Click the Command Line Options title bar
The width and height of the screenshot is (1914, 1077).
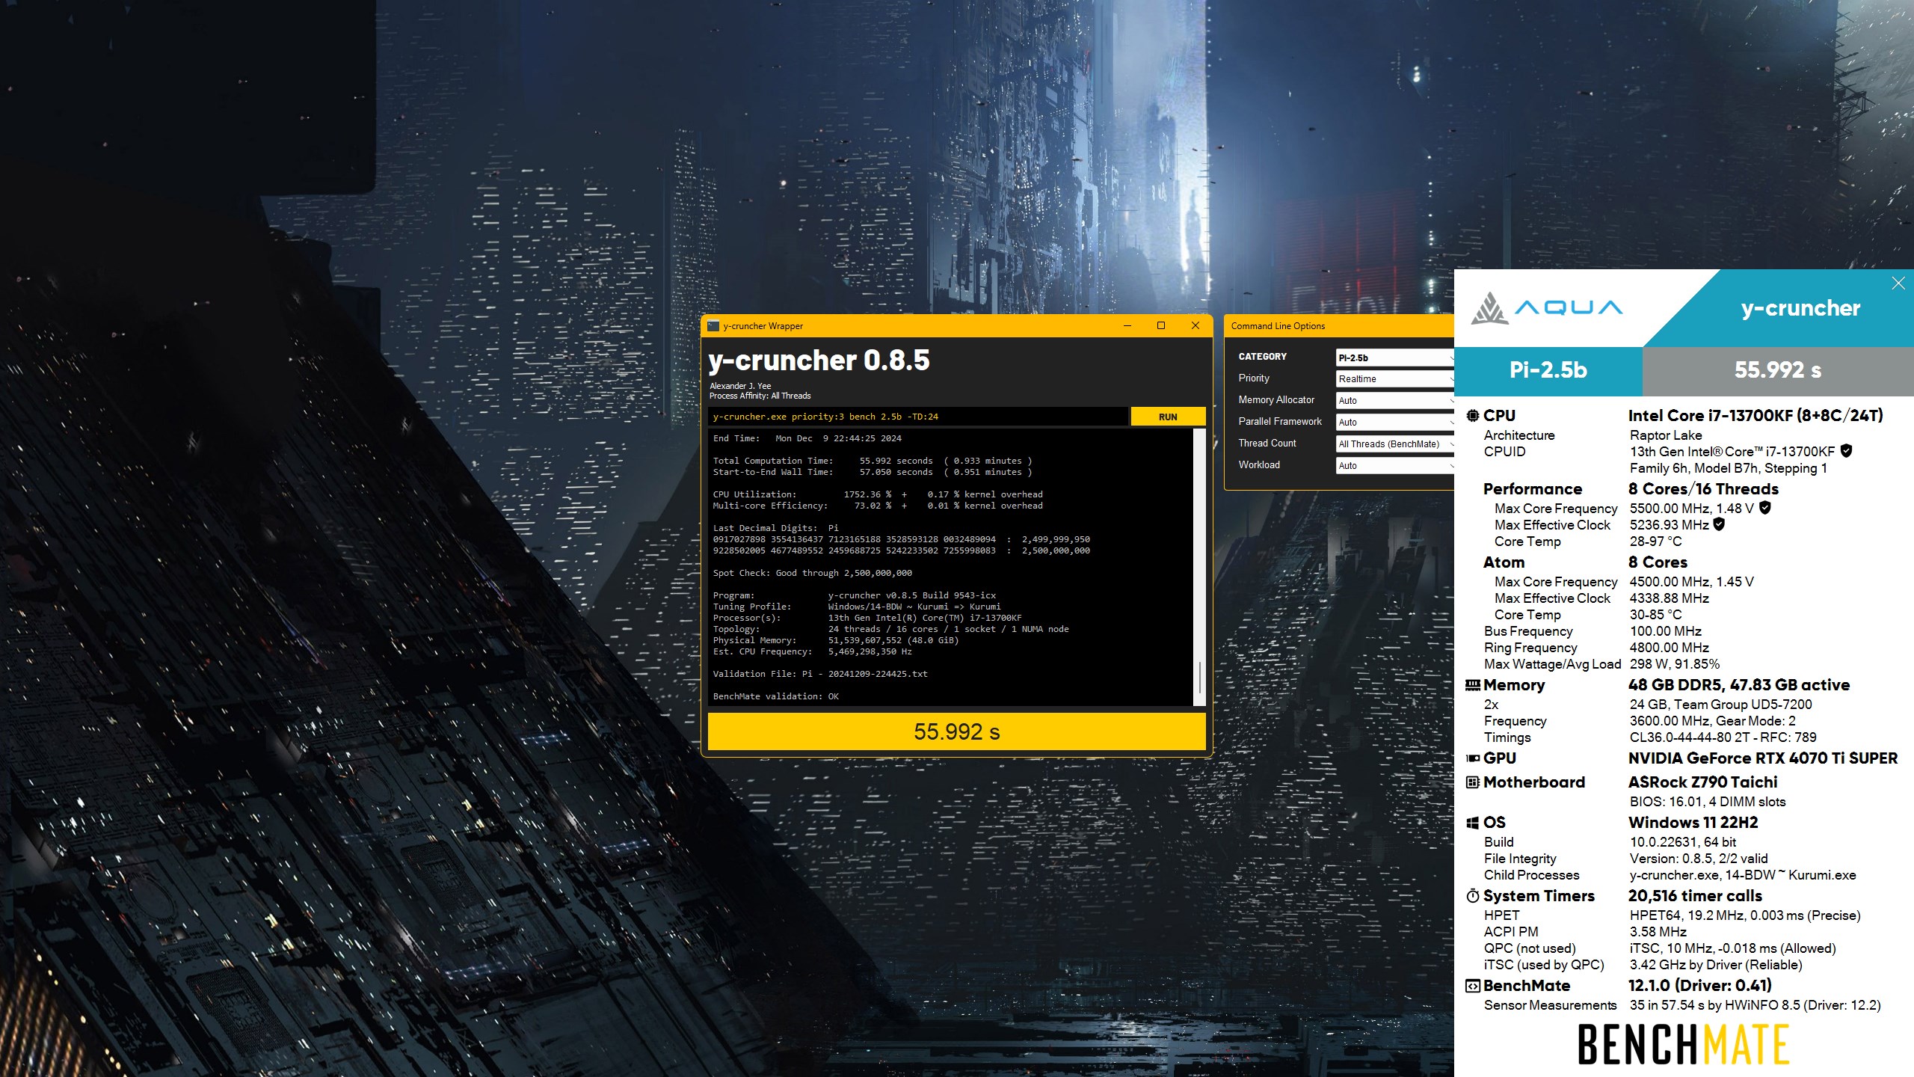tap(1339, 326)
